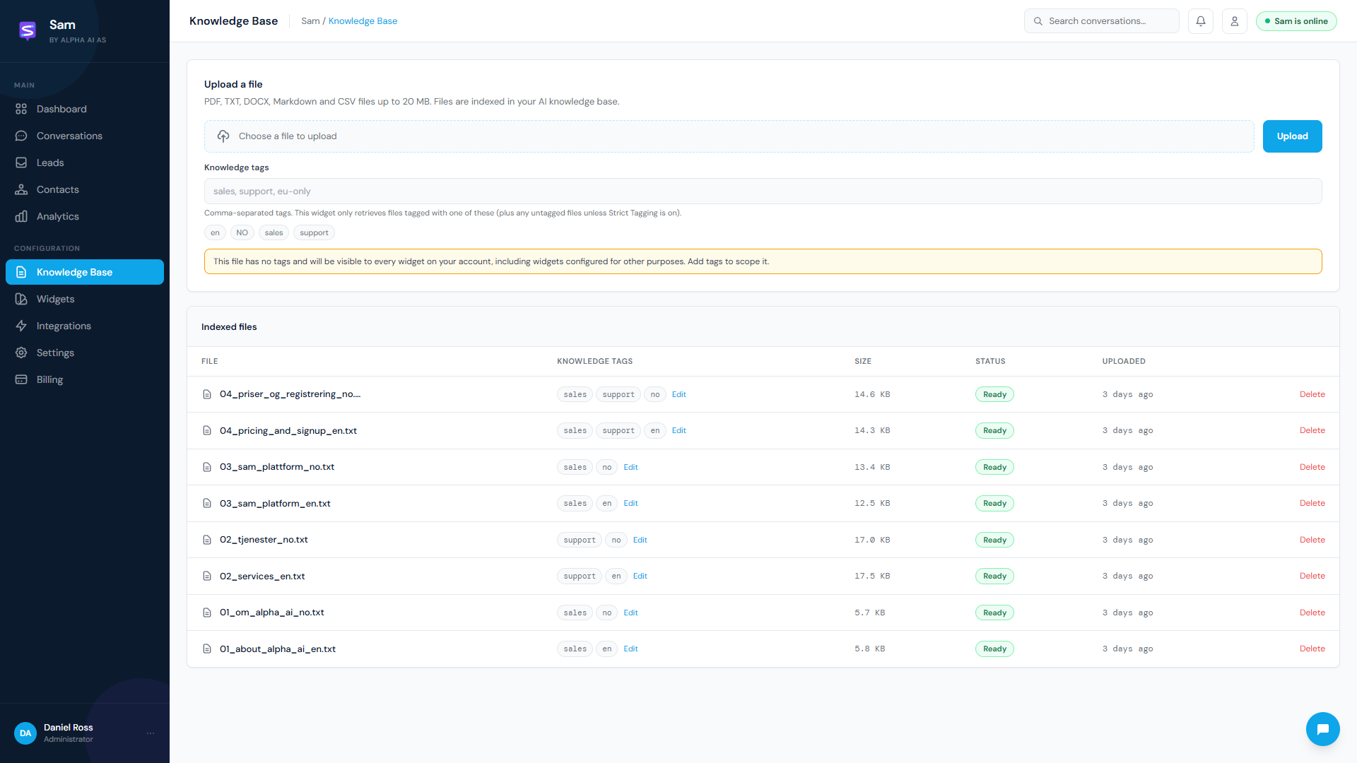The height and width of the screenshot is (763, 1357).
Task: Edit tags for 03_sam_plattform_no.txt
Action: (x=630, y=468)
